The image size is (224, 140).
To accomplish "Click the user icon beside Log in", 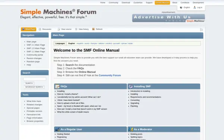I will (195, 7).
